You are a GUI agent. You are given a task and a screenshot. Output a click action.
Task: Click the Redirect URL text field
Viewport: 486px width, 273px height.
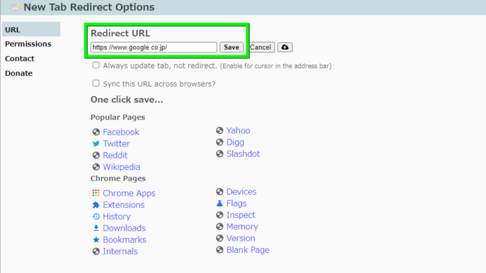click(x=153, y=47)
